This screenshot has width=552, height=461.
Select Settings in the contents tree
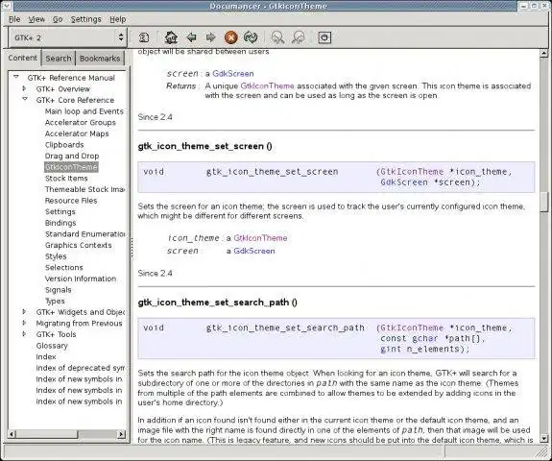tap(60, 211)
